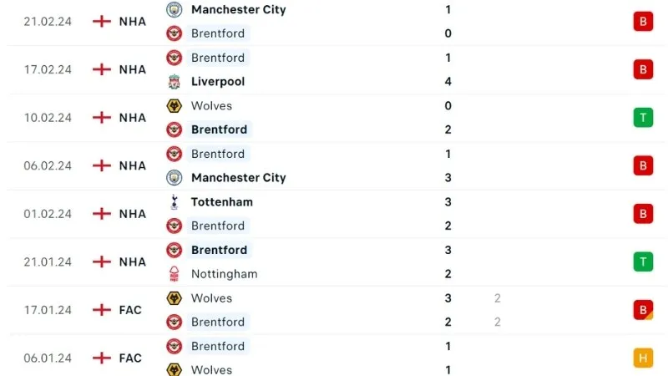
Task: Click the Tottenham crest icon
Action: (175, 201)
